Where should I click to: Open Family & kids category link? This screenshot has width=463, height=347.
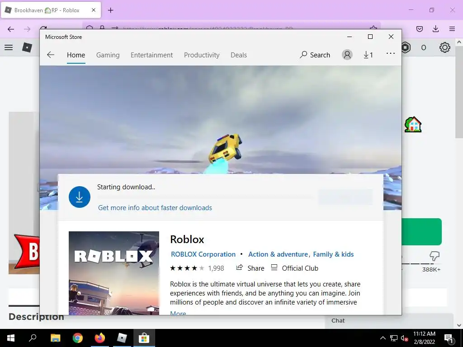[333, 254]
